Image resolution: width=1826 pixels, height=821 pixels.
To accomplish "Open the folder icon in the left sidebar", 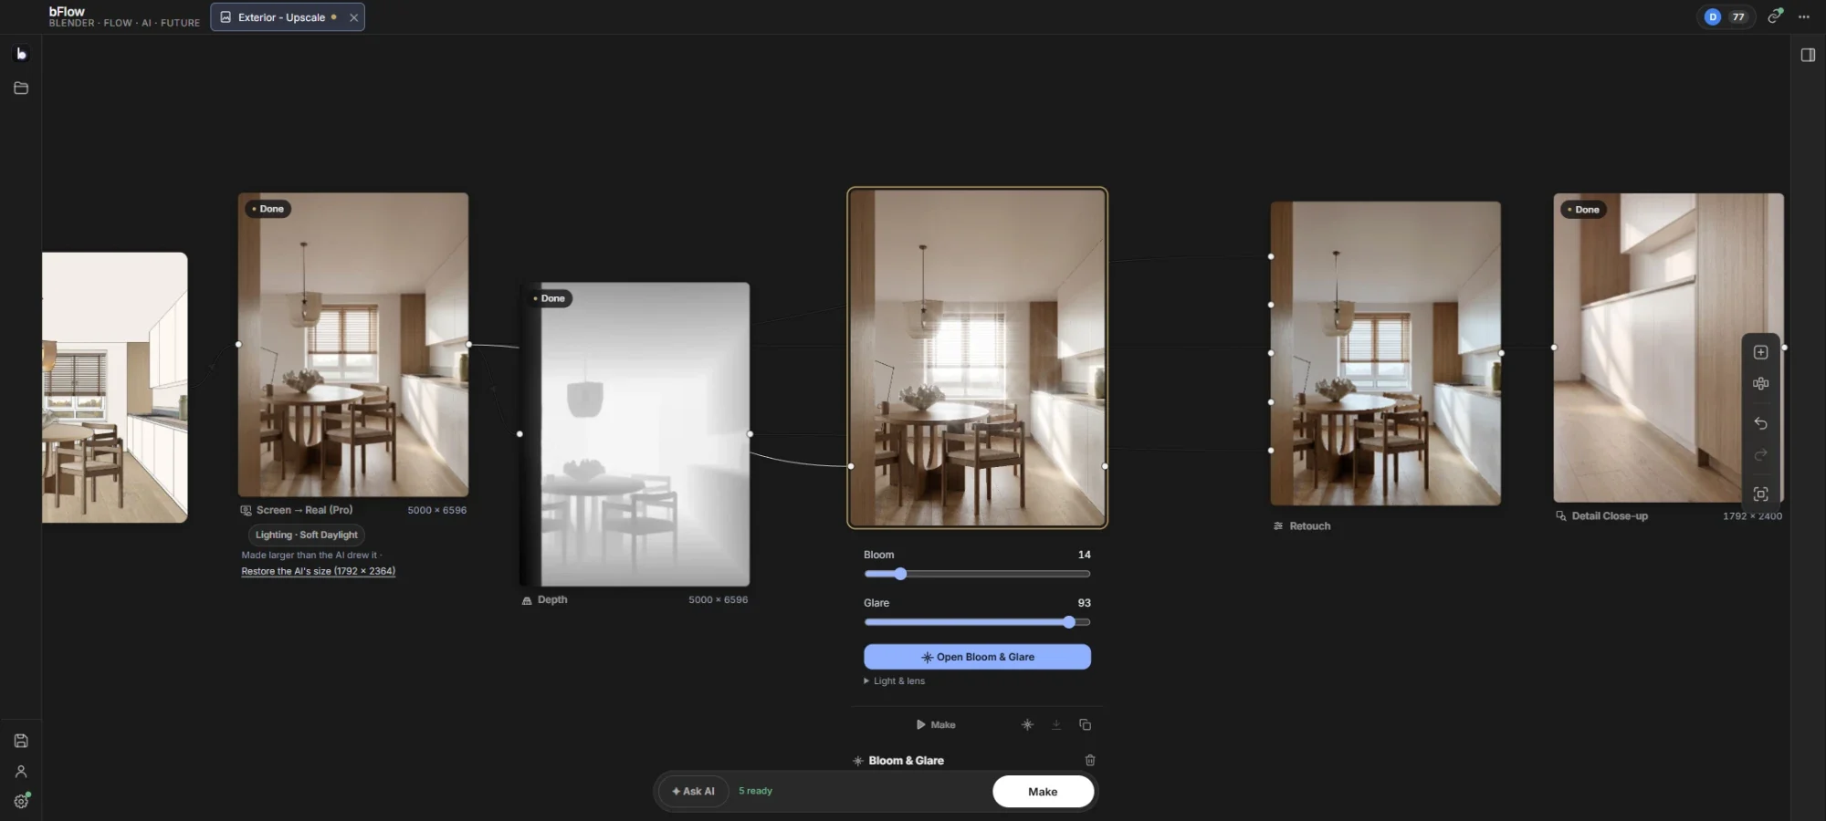I will tap(21, 88).
